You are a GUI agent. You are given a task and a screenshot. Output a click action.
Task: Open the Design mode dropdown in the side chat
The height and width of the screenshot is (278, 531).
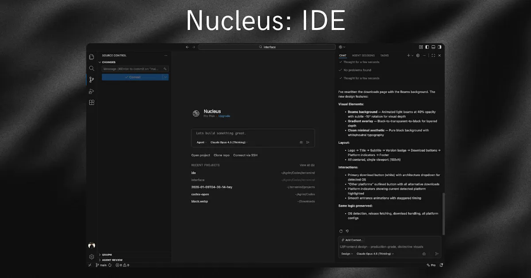347,254
